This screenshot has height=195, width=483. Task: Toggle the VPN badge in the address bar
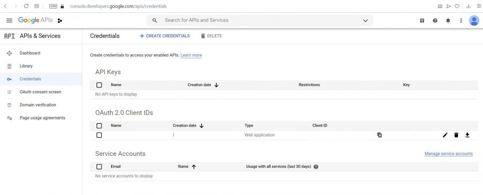pyautogui.click(x=53, y=6)
